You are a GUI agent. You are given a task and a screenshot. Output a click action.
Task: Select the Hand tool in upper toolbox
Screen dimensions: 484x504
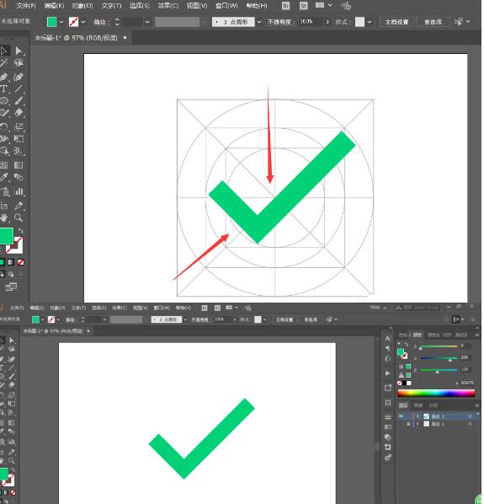point(4,218)
